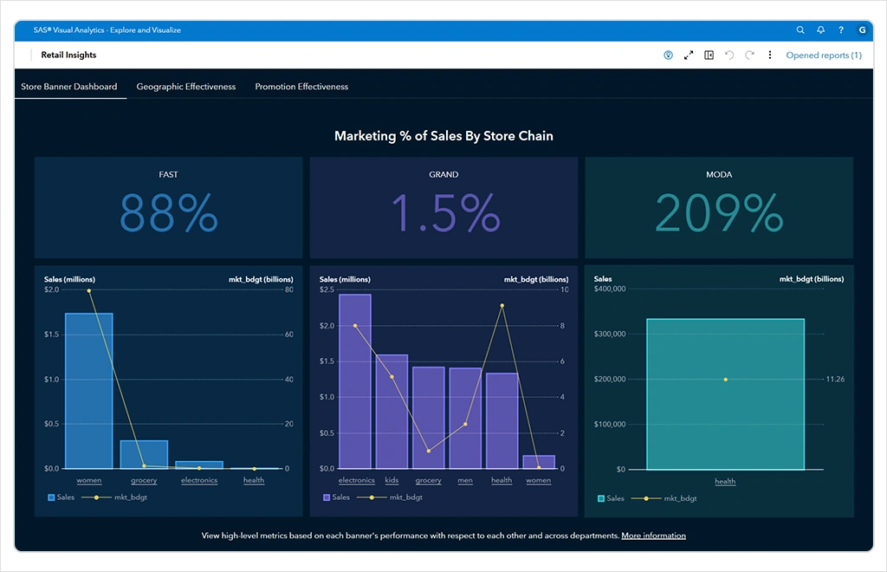Screen dimensions: 887x572
Task: Follow the More information link
Action: [x=653, y=536]
